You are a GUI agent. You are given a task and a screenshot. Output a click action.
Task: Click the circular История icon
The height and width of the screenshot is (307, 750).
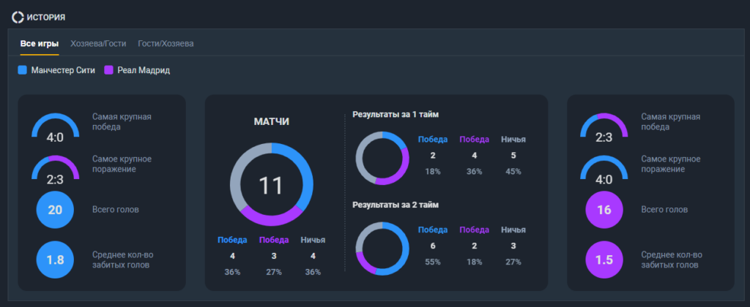(x=18, y=18)
